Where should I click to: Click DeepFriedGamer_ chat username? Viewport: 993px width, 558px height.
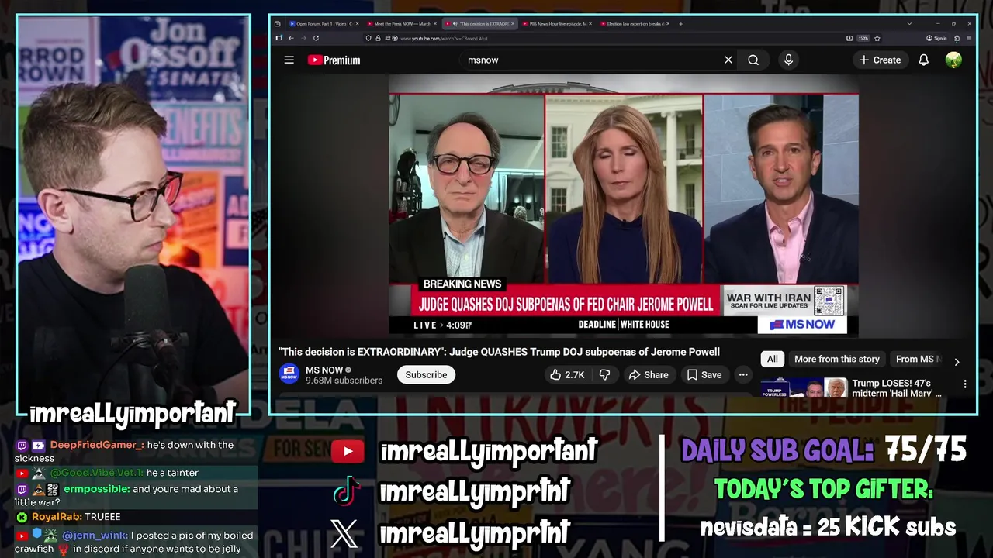pos(96,445)
